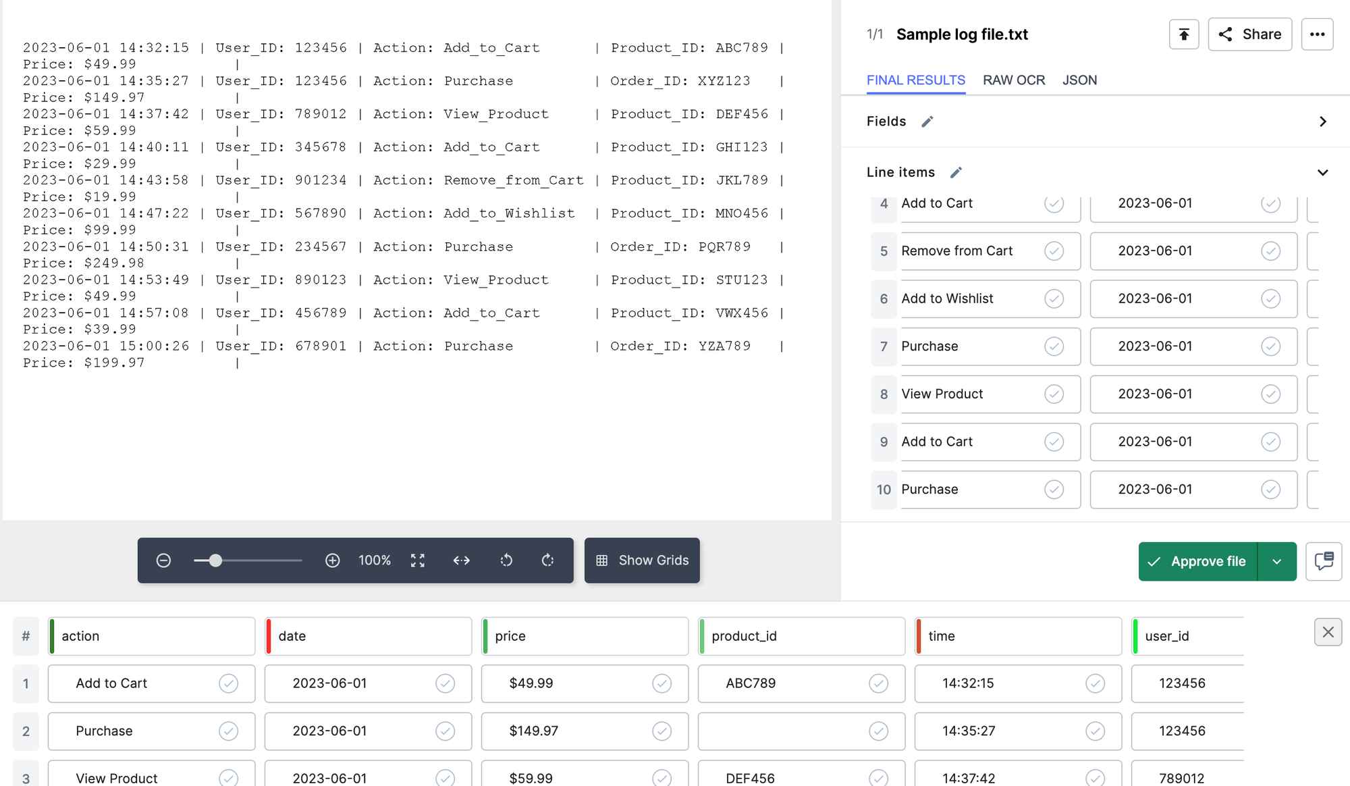The height and width of the screenshot is (786, 1350).
Task: Switch to JSON tab
Action: point(1079,80)
